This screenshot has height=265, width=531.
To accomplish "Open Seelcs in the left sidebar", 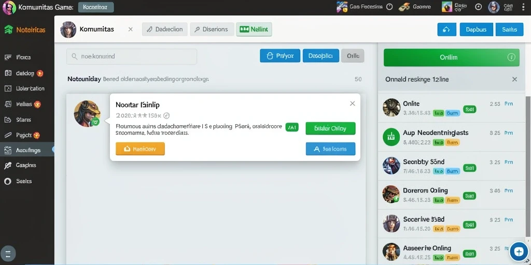I will [18, 181].
